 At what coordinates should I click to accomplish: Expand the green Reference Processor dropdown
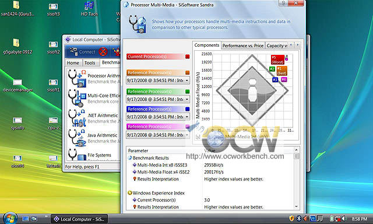pos(187,99)
